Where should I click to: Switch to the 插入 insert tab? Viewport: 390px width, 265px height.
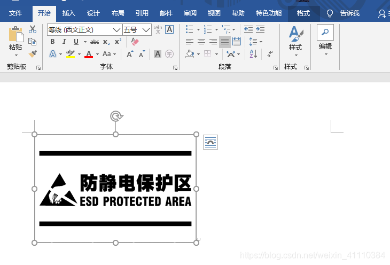68,13
